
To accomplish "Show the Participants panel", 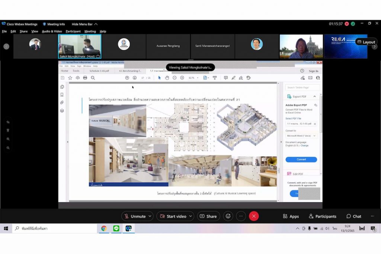I will pos(322,216).
